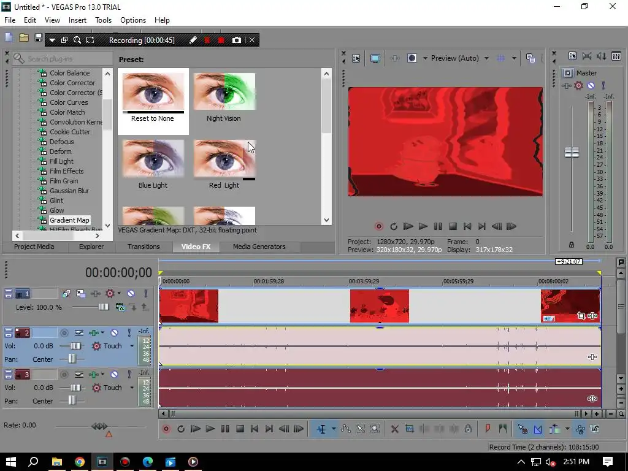Open the edit tool dropdown arrow
This screenshot has width=628, height=471.
tap(333, 429)
